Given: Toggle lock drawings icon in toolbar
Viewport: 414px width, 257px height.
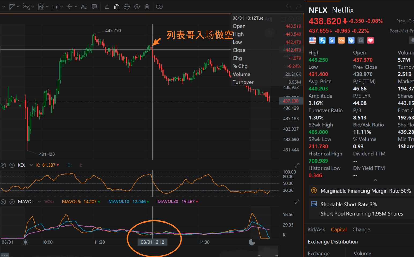Looking at the screenshot, I should pyautogui.click(x=127, y=7).
